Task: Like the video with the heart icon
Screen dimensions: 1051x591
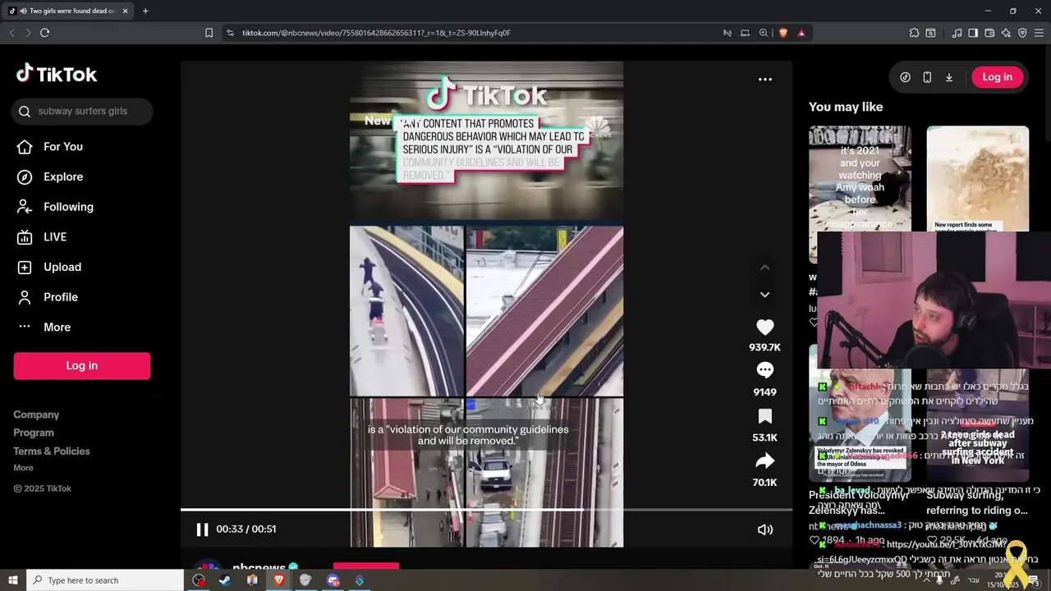Action: click(x=764, y=328)
